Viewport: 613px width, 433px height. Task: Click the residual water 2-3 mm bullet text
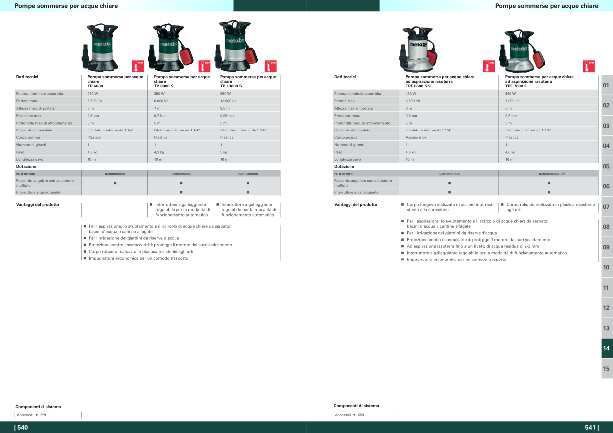tap(473, 246)
